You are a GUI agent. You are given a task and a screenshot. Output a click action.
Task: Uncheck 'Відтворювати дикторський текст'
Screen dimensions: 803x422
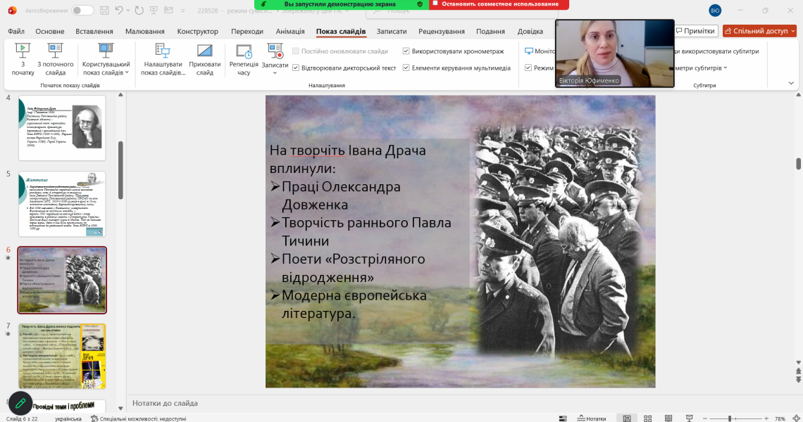[x=296, y=68]
